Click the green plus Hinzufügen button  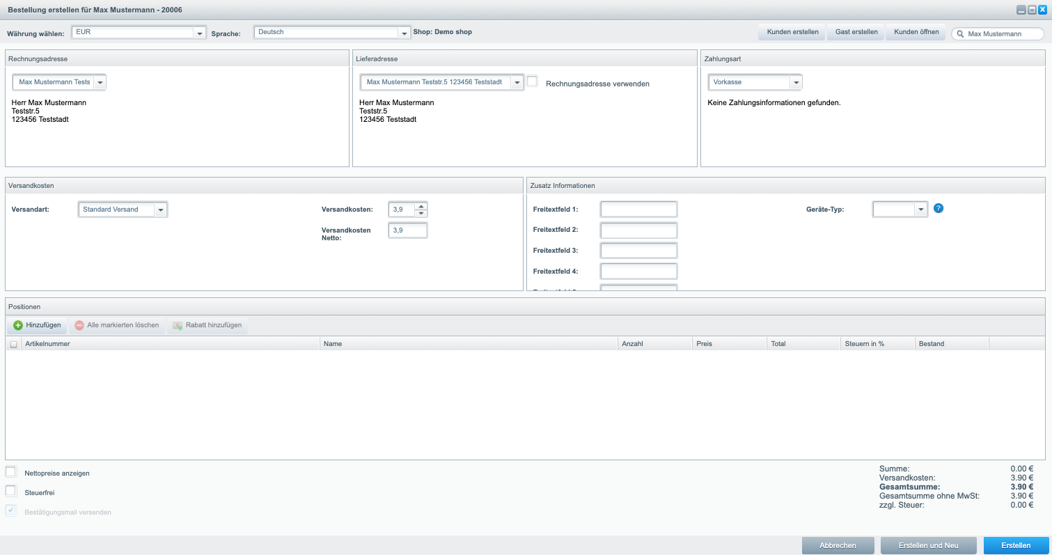38,325
